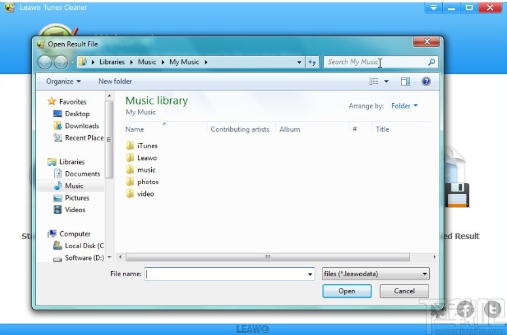Click Music in the address path
This screenshot has width=507, height=335.
tap(147, 62)
